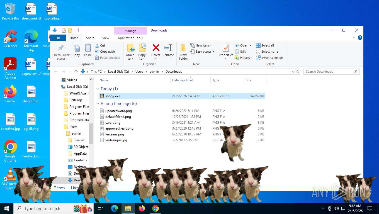This screenshot has height=214, width=379.
Task: Open the Easy access dropdown
Action: click(x=203, y=52)
